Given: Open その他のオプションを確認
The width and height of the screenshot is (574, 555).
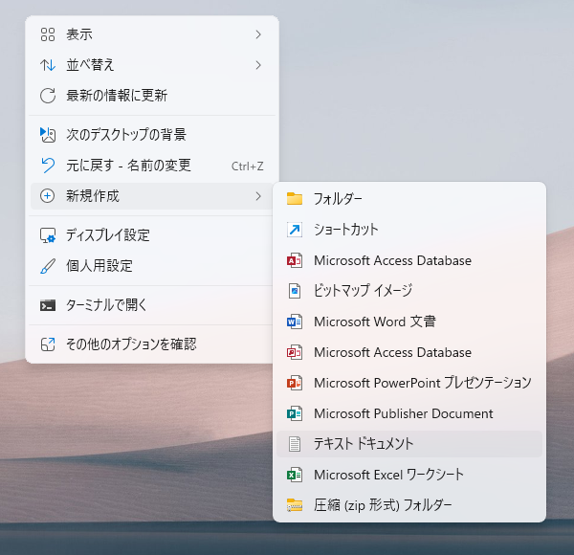Looking at the screenshot, I should (151, 344).
